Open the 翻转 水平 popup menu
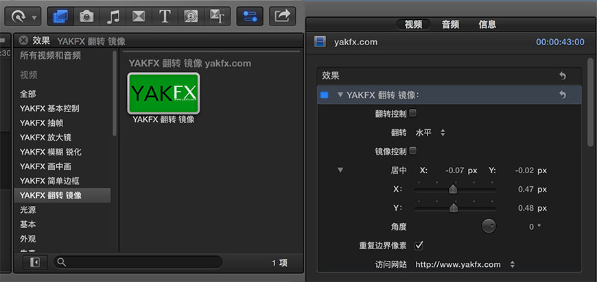The width and height of the screenshot is (597, 282). pos(430,133)
